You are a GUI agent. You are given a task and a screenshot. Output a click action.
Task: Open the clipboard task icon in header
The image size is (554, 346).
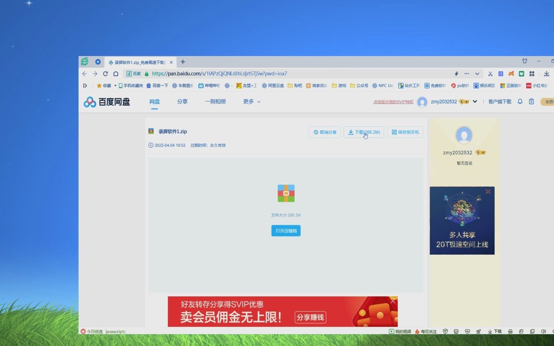[x=532, y=102]
